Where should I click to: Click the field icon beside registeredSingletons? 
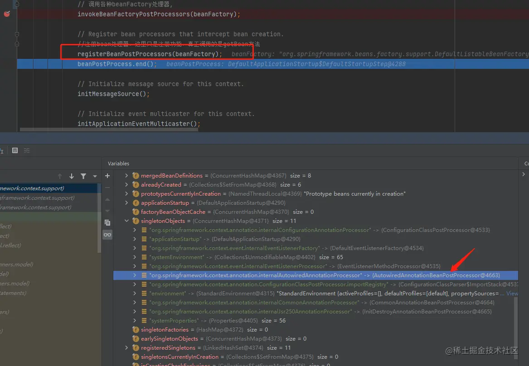tap(136, 347)
